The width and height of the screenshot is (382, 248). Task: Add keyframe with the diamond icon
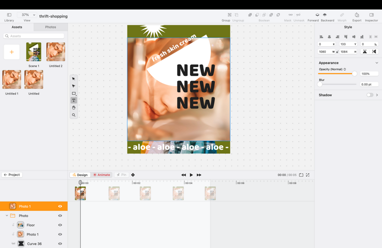[133, 175]
